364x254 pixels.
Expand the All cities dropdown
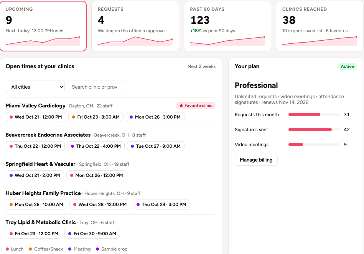pyautogui.click(x=35, y=87)
